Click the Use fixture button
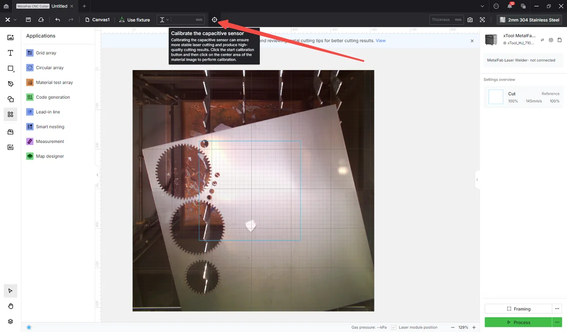The width and height of the screenshot is (567, 332). pos(135,19)
